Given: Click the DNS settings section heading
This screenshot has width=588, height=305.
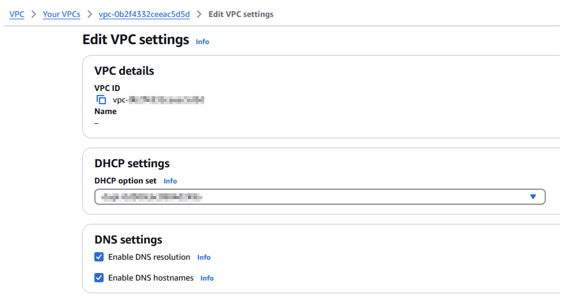Looking at the screenshot, I should tap(128, 240).
